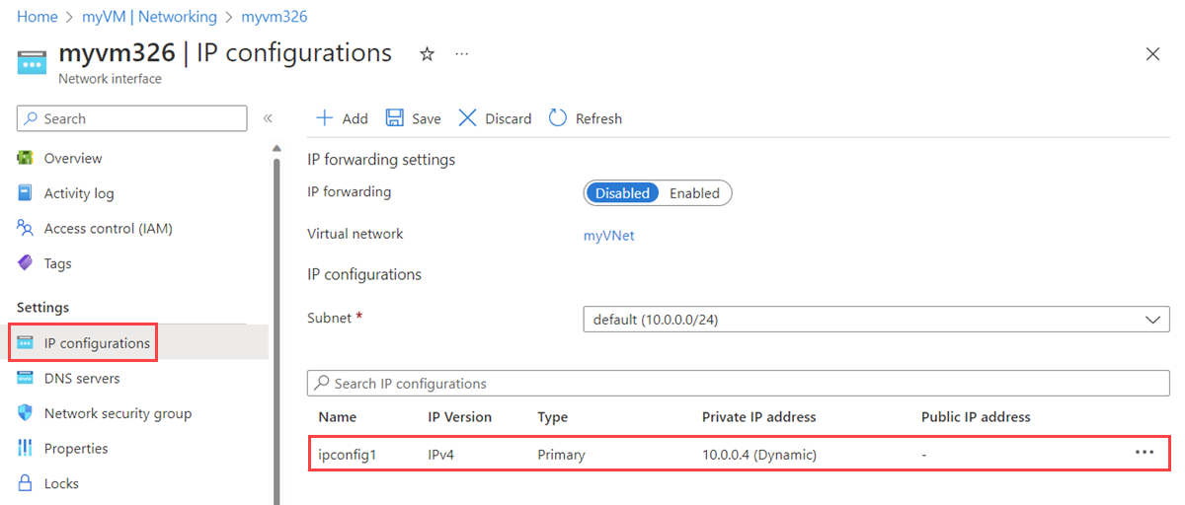1185x505 pixels.
Task: Open the ipconfig1 row more options ellipsis
Action: coord(1145,452)
